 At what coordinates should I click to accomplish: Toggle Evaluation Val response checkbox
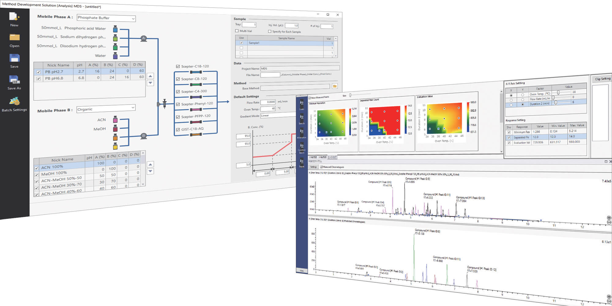(x=509, y=143)
